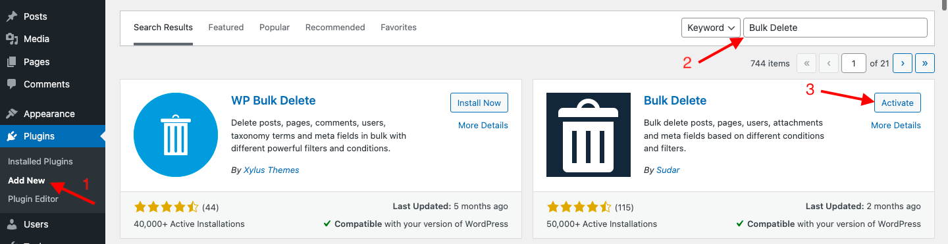The image size is (948, 244).
Task: Open the Popular plugins tab
Action: (275, 28)
